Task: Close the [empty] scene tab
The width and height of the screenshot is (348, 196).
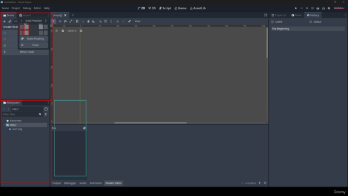Action: click(65, 15)
